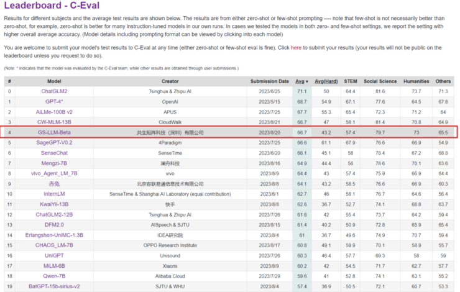
Task: Sort leaderboard by STEM column header
Action: tap(351, 81)
